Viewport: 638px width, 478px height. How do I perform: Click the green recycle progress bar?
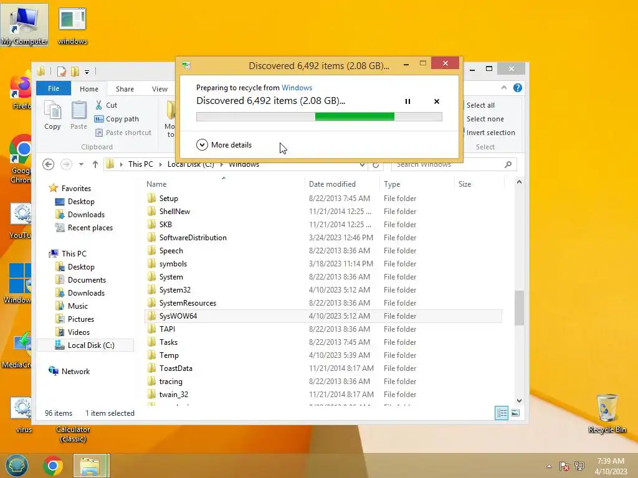point(319,117)
